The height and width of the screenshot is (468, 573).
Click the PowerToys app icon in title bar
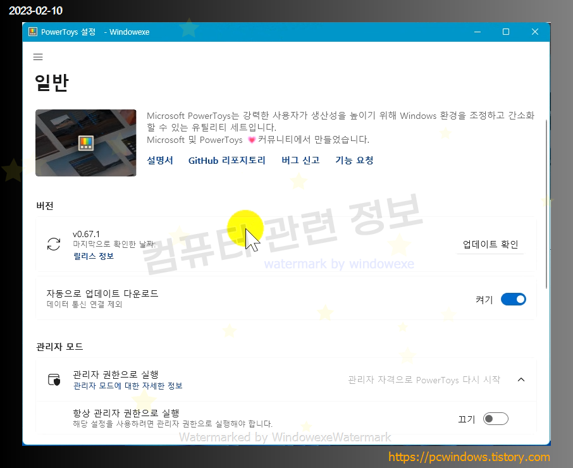tap(33, 32)
